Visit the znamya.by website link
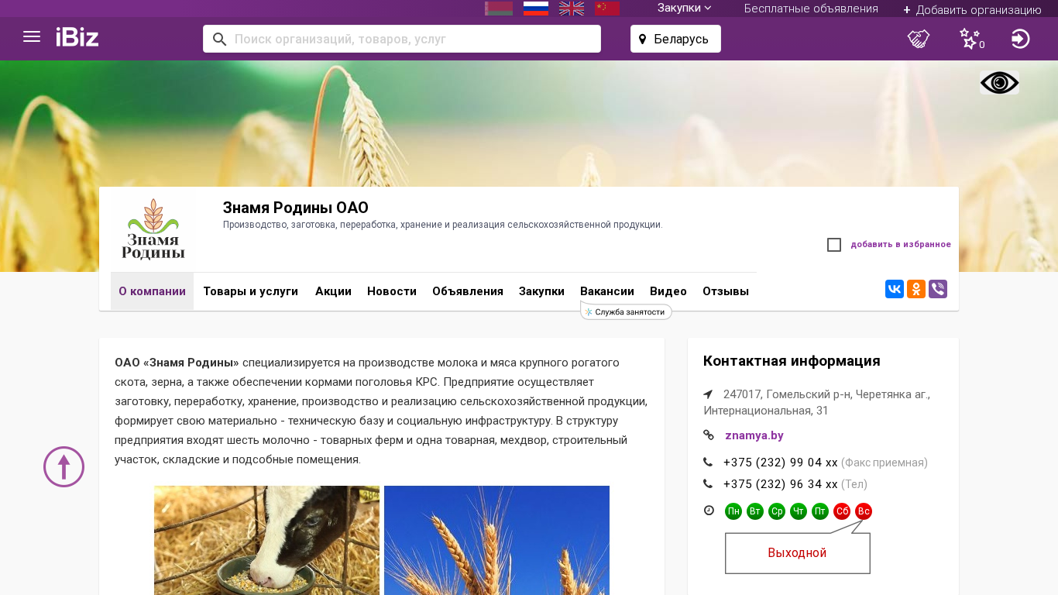 point(754,435)
